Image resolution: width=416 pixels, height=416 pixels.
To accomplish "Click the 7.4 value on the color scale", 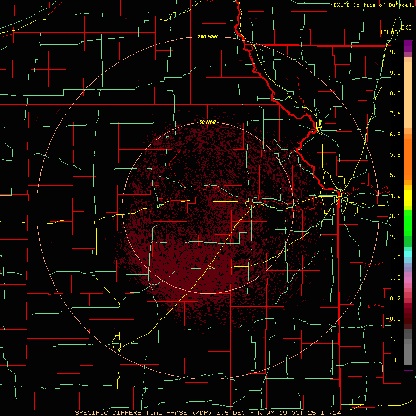I will pyautogui.click(x=395, y=114).
